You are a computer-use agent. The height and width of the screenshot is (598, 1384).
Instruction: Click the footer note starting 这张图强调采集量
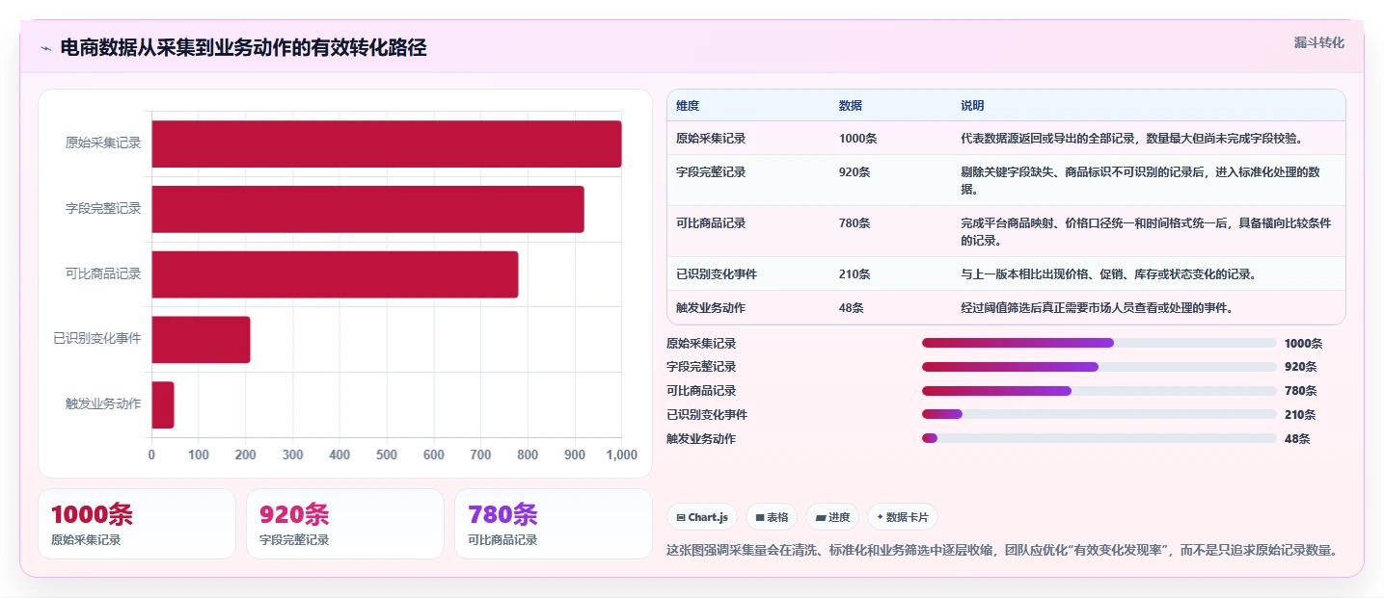(1003, 551)
